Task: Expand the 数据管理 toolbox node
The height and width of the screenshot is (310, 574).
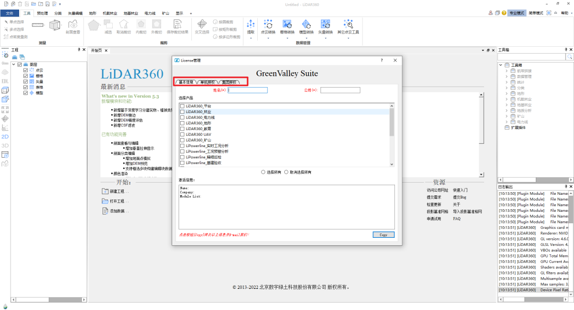Action: (x=507, y=77)
